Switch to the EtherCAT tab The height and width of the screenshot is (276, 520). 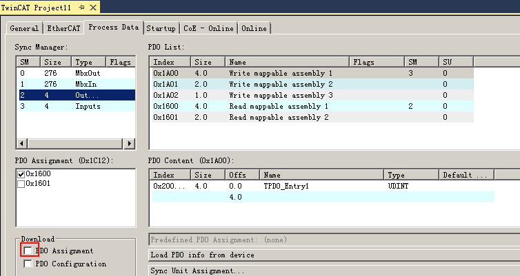click(64, 28)
